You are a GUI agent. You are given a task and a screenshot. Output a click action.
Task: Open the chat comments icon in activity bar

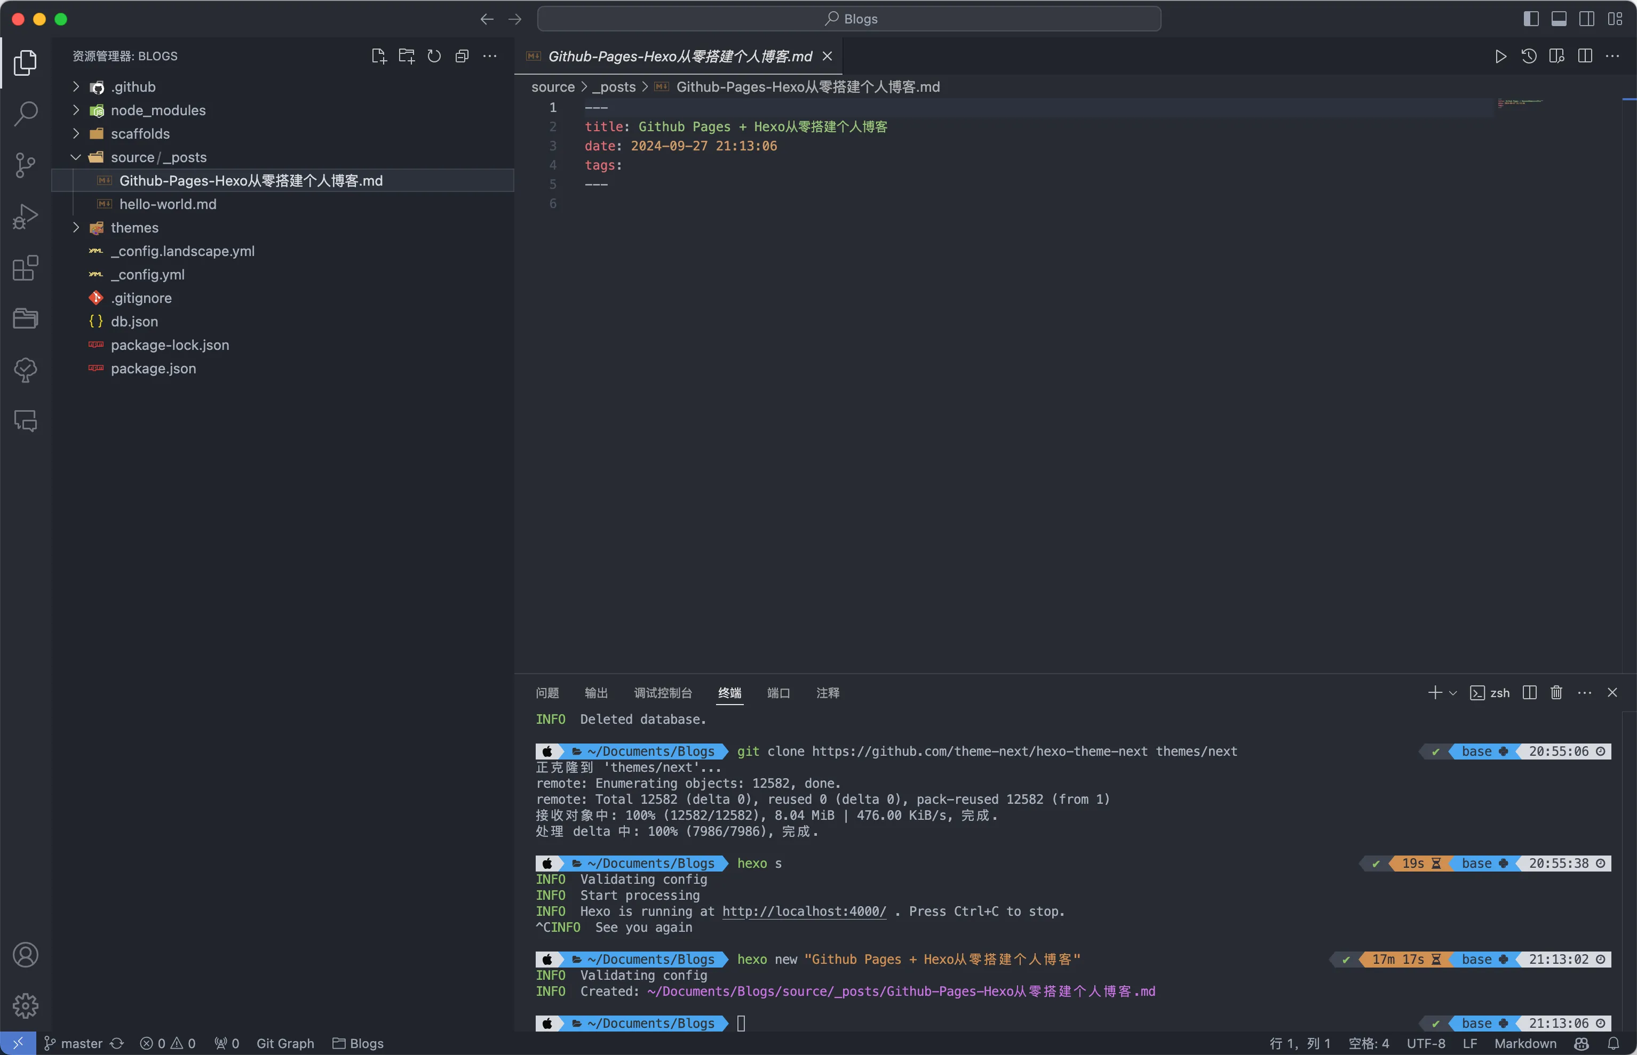tap(26, 421)
